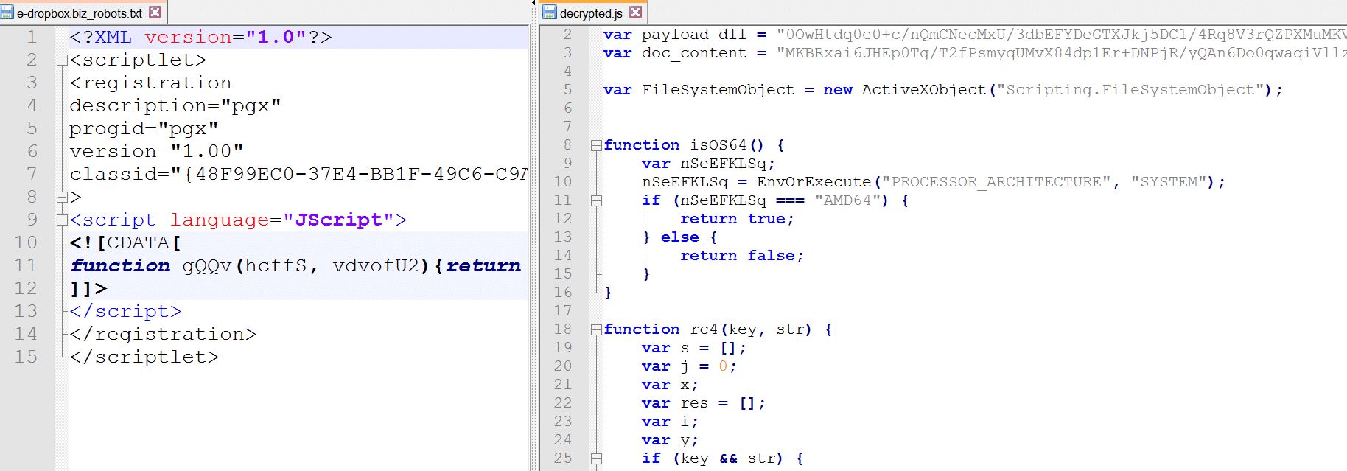Collapse the rc4 function fold
The image size is (1347, 471).
(596, 330)
